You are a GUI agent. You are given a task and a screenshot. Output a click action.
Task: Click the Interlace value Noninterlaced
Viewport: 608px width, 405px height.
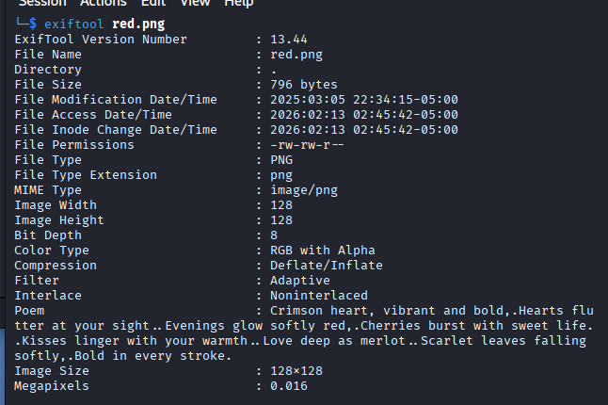318,296
